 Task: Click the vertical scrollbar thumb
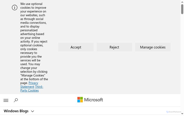coord(182,9)
